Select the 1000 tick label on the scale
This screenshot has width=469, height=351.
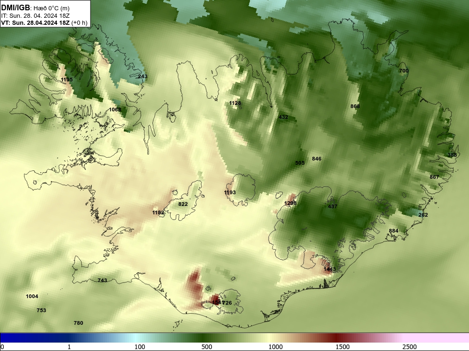click(275, 347)
